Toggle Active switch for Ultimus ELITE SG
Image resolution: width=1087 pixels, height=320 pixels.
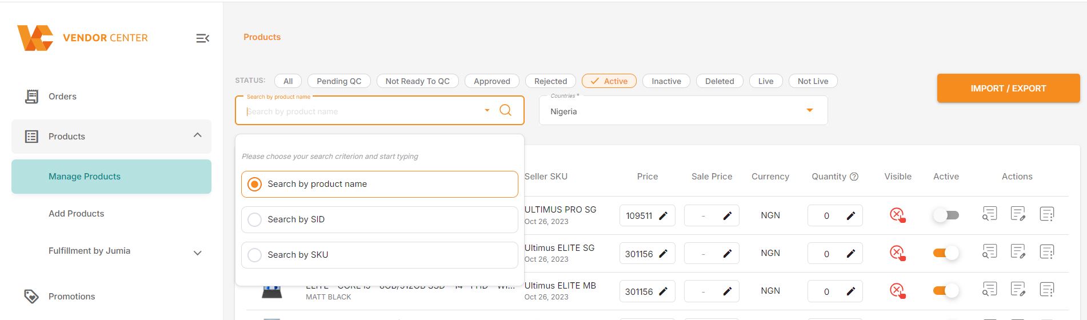946,253
